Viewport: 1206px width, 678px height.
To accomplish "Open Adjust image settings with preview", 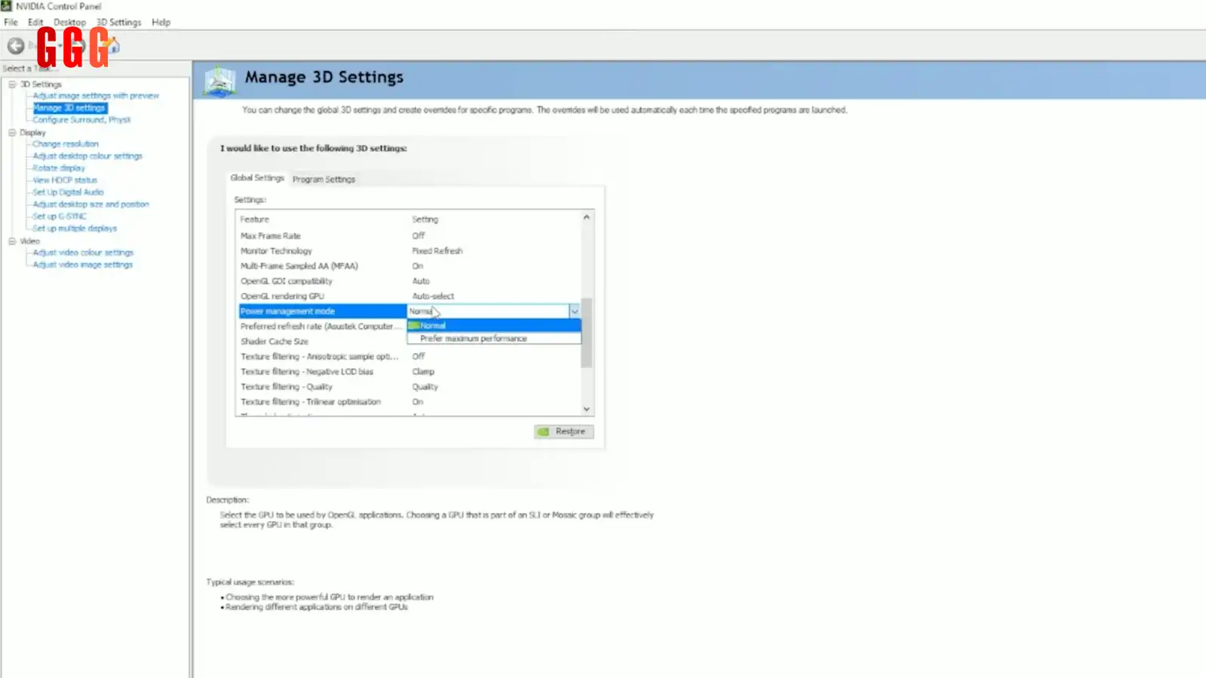I will [x=96, y=96].
